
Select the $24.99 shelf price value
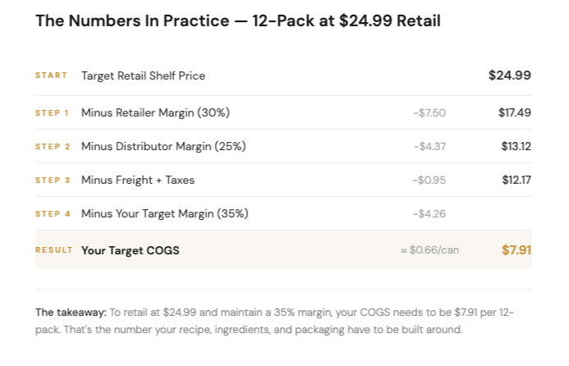(x=510, y=75)
